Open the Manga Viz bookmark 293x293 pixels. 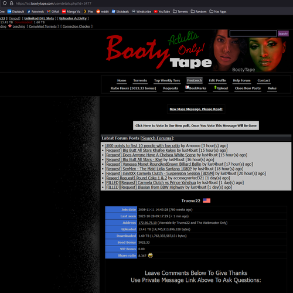pos(71,12)
